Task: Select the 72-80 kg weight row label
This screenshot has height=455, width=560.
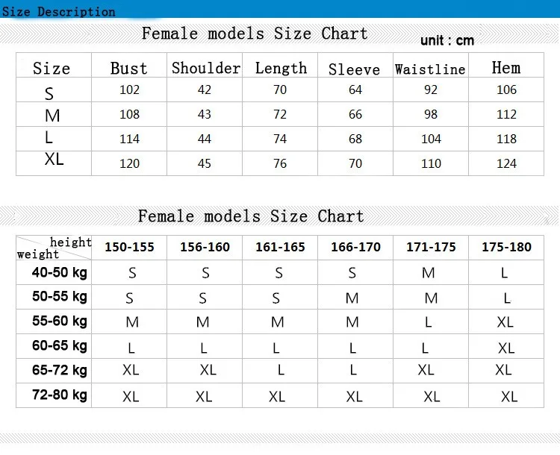Action: click(x=60, y=395)
